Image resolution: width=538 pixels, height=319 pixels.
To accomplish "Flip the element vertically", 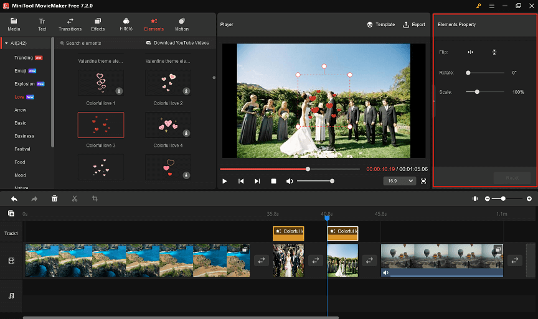I will coord(494,52).
